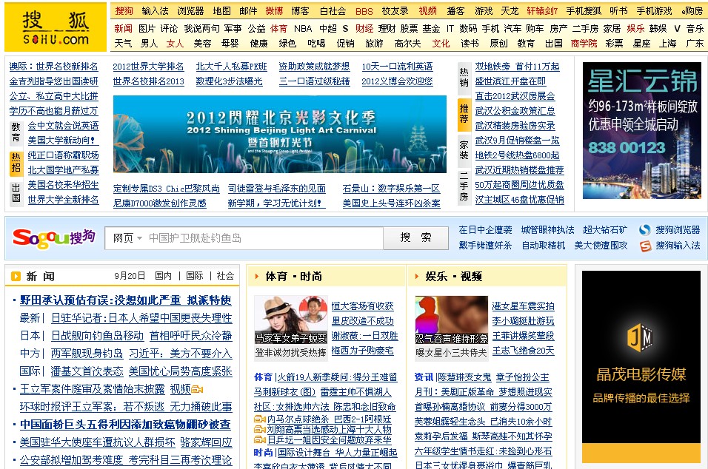Open the 2012 Beijing Light Carnival banner
This screenshot has width=708, height=469.
(x=279, y=134)
